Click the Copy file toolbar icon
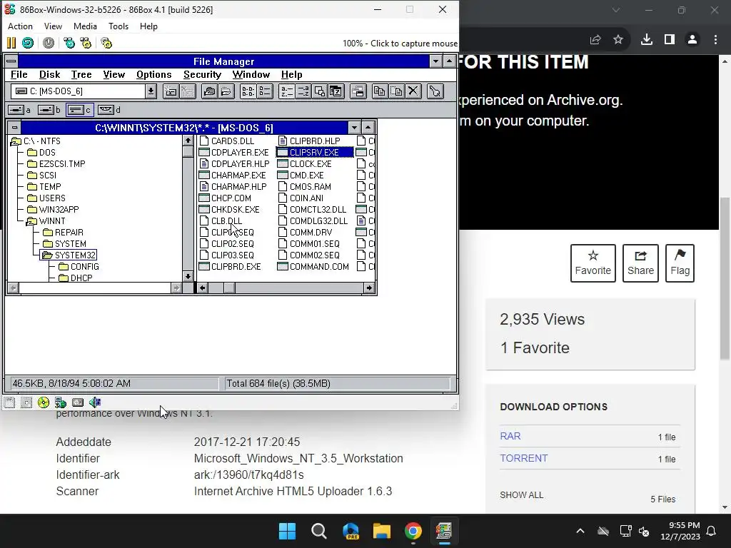The width and height of the screenshot is (731, 548). [x=380, y=91]
